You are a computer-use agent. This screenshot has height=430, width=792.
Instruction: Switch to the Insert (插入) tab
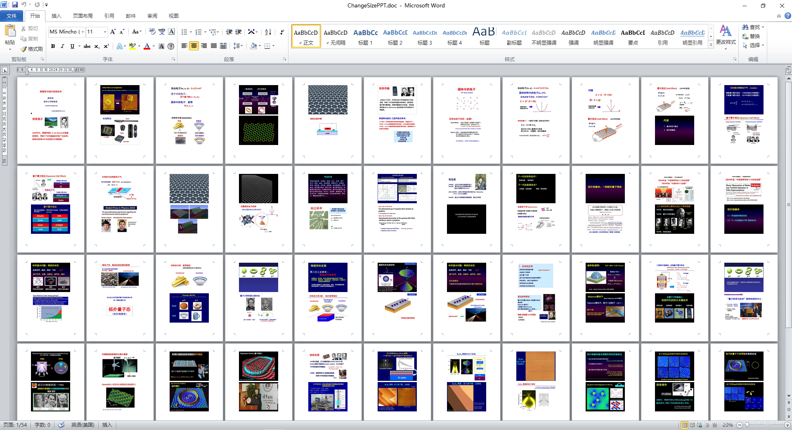pos(56,16)
